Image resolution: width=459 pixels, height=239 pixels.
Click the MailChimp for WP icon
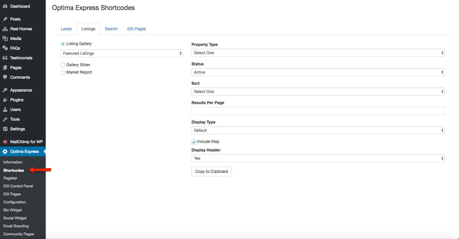pos(5,142)
